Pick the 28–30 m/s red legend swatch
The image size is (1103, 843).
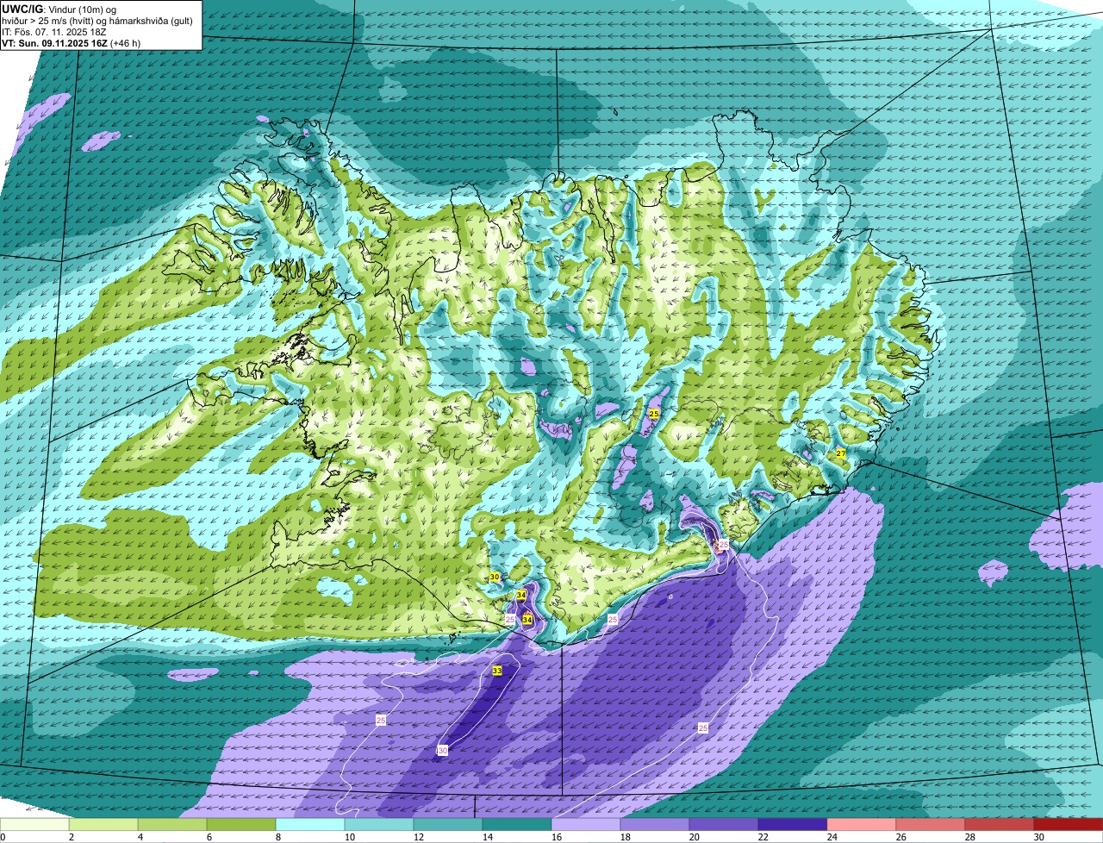[1000, 825]
